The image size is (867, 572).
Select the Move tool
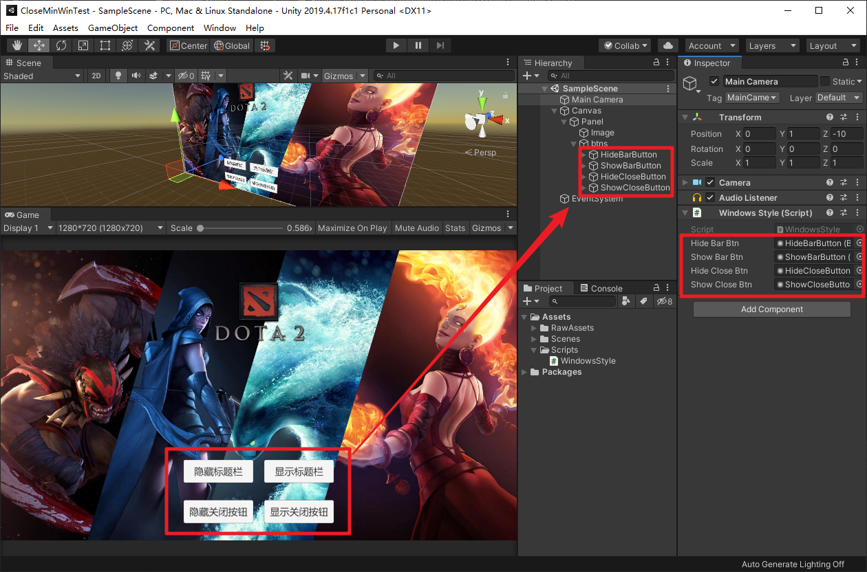point(39,45)
